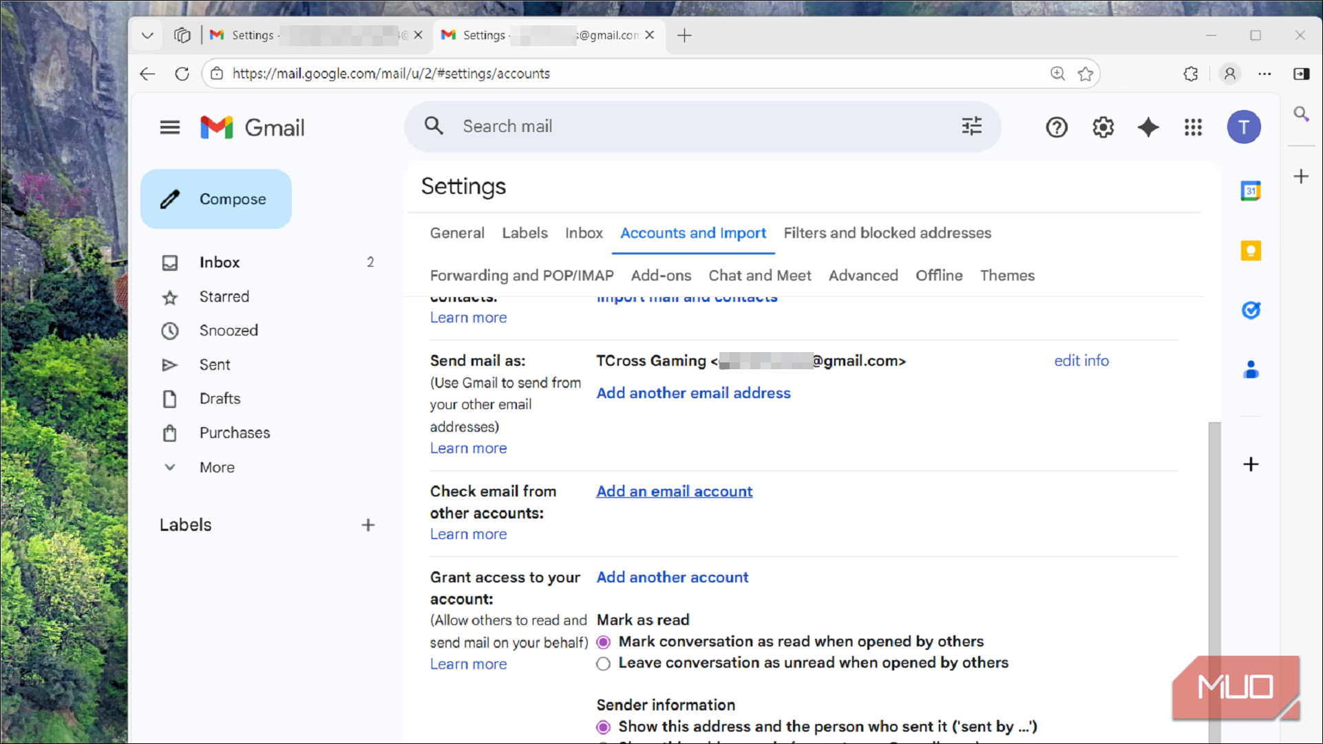
Task: Switch to the Labels settings tab
Action: (525, 233)
